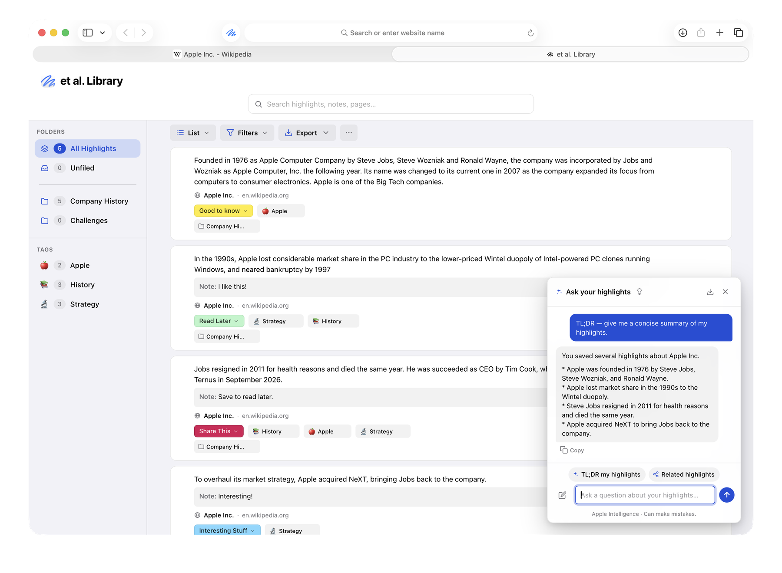Viewport: 782px width, 573px height.
Task: Click the et al. Library logo
Action: pos(82,81)
